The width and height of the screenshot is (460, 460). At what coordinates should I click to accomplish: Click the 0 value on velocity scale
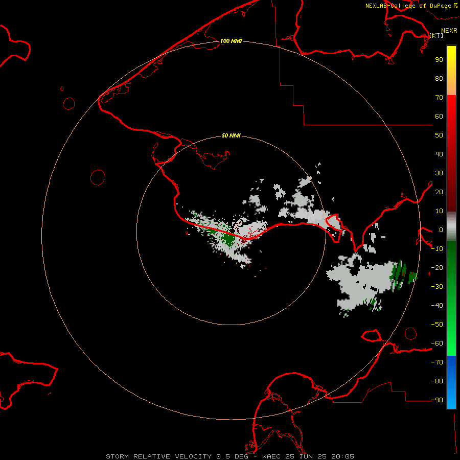[441, 229]
